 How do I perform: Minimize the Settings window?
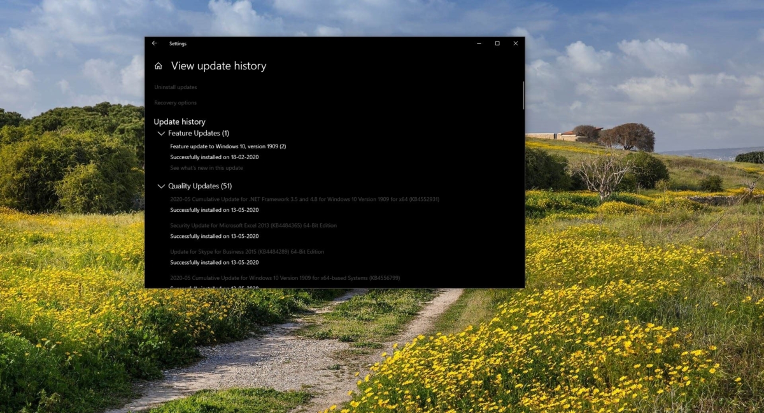point(479,43)
